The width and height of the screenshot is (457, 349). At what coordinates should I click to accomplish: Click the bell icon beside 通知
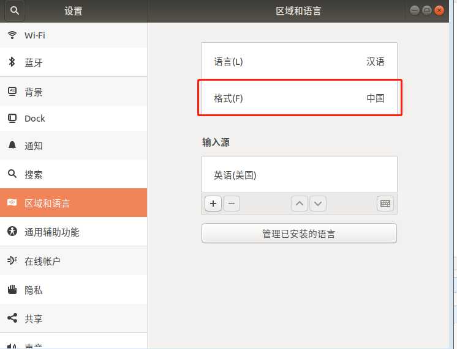click(12, 145)
